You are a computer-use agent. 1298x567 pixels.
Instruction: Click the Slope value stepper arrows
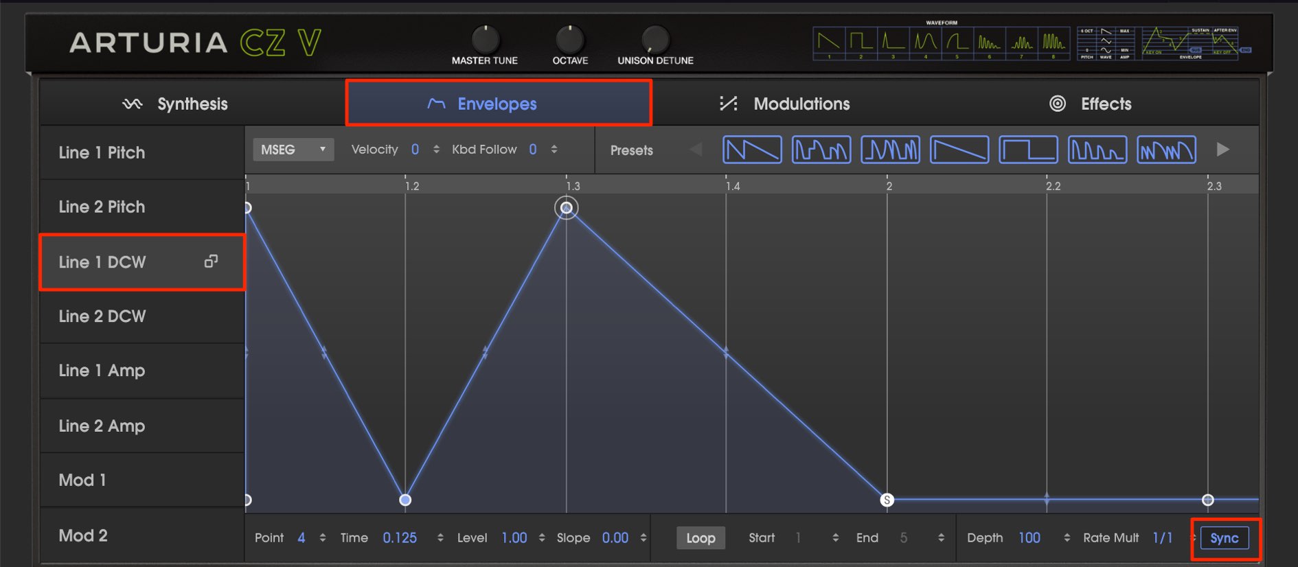644,538
